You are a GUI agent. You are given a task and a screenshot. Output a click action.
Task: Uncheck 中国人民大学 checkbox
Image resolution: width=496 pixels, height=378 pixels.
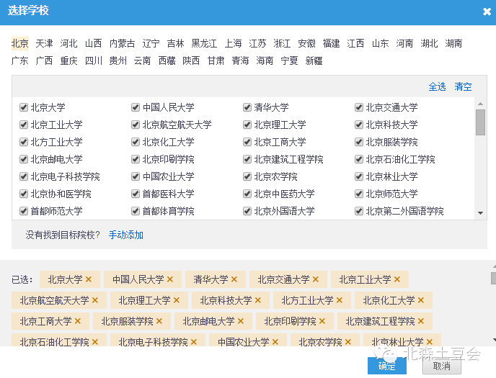[136, 107]
